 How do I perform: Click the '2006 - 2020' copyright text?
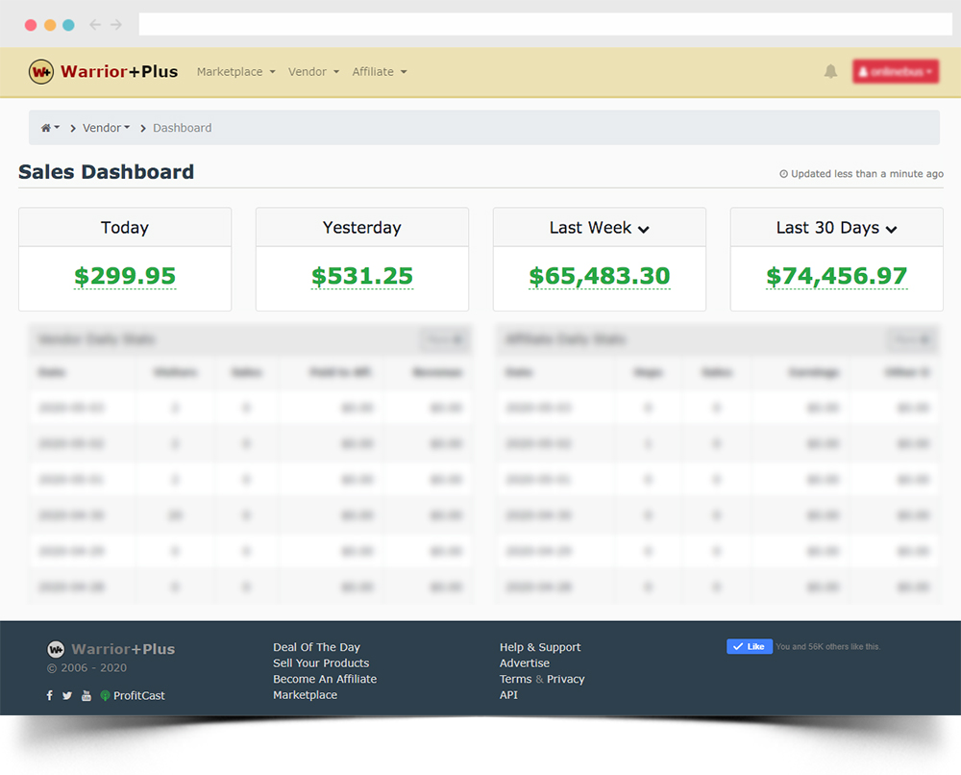pos(94,668)
